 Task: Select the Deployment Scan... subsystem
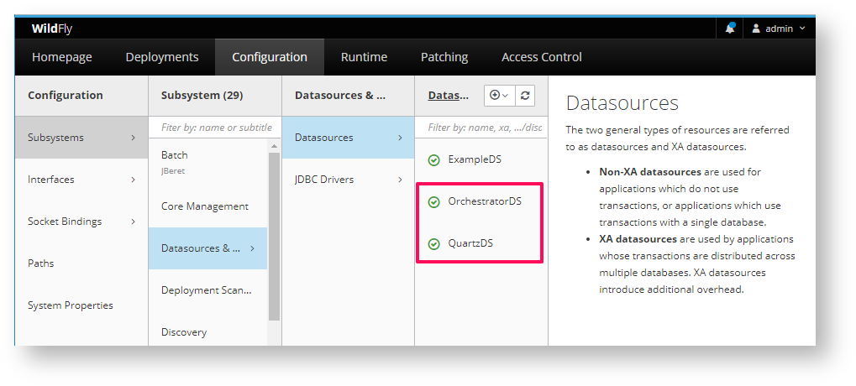[x=208, y=290]
